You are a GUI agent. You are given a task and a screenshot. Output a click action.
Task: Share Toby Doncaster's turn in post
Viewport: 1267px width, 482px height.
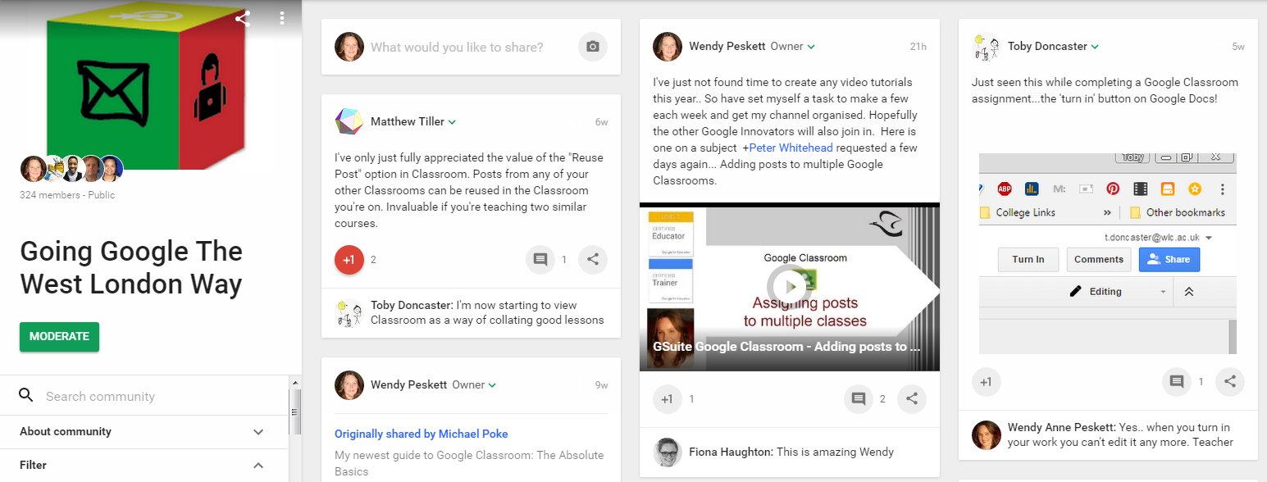(x=1230, y=381)
